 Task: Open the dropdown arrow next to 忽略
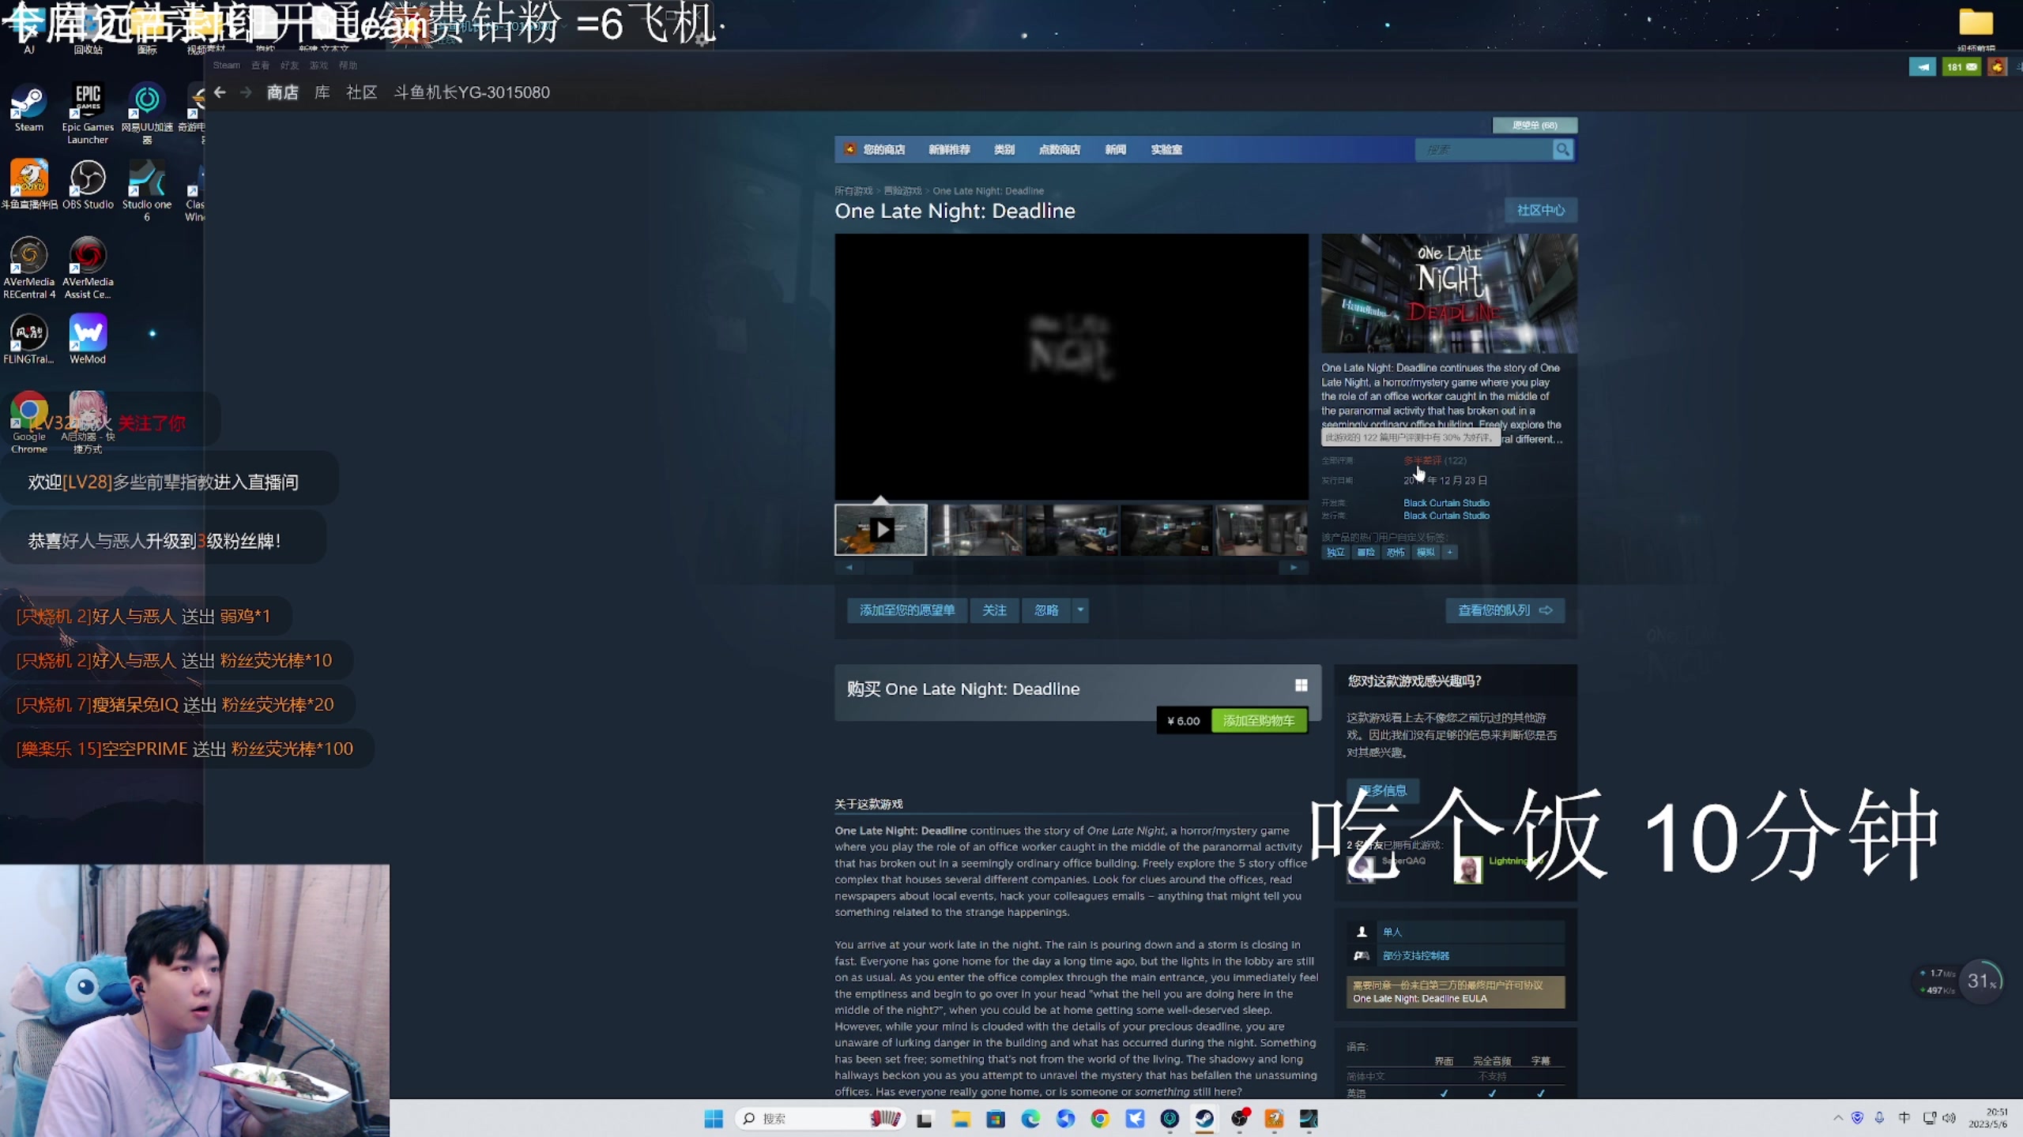coord(1079,610)
